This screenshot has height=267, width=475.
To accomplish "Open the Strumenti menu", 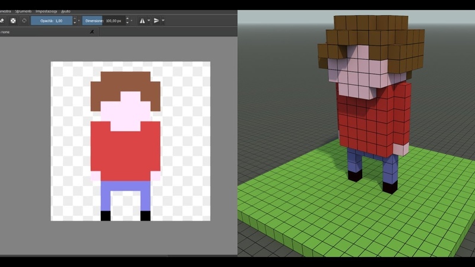I will pyautogui.click(x=23, y=11).
